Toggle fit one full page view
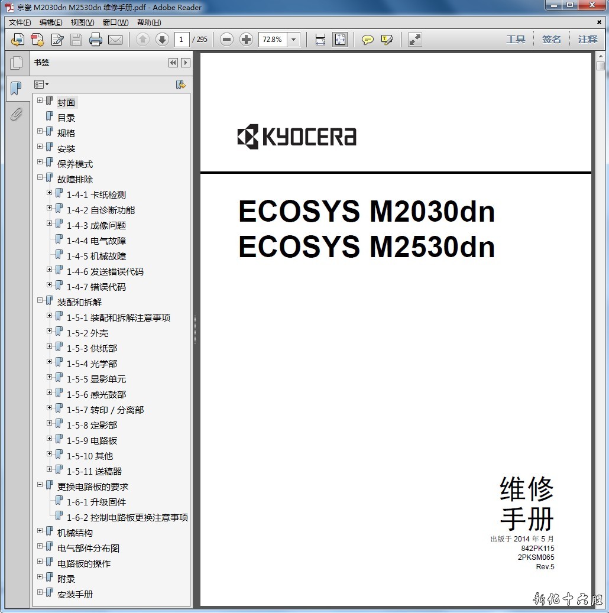Viewport: 609px width, 613px height. [x=340, y=40]
